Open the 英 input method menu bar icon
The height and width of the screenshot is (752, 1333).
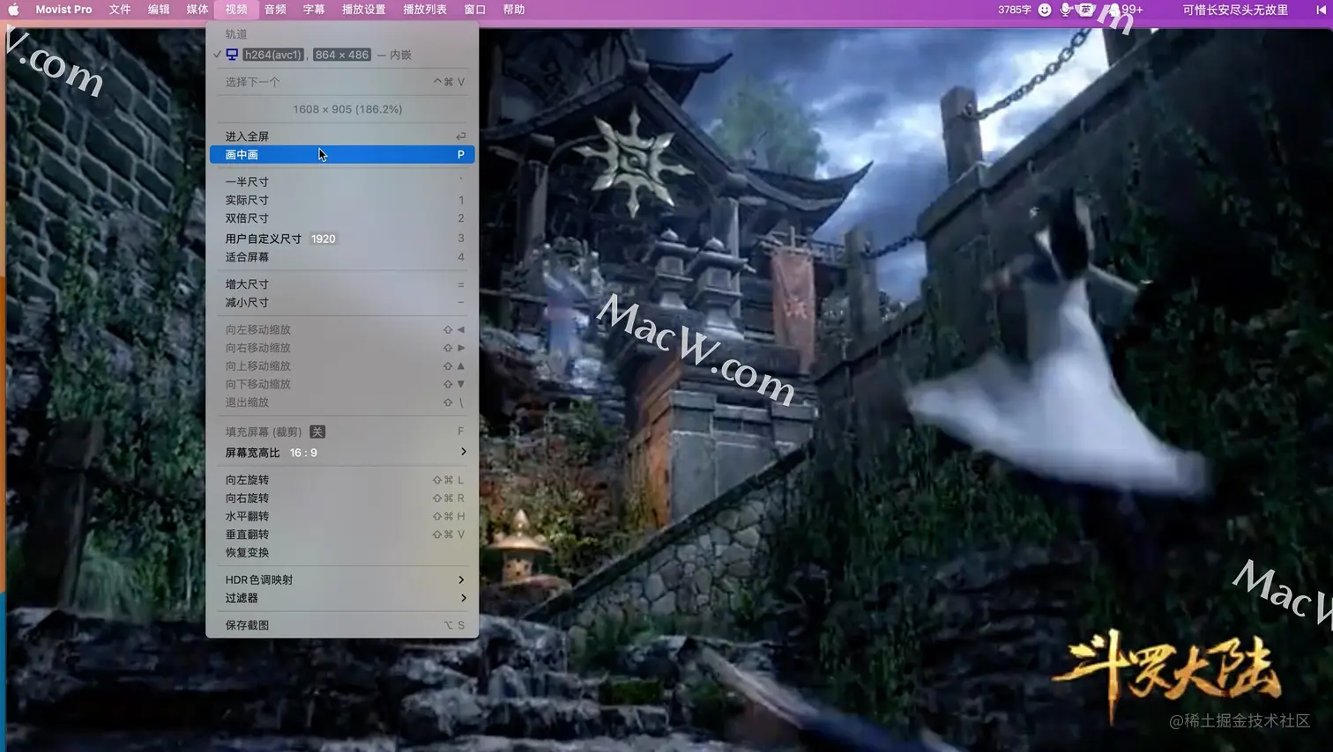1086,10
